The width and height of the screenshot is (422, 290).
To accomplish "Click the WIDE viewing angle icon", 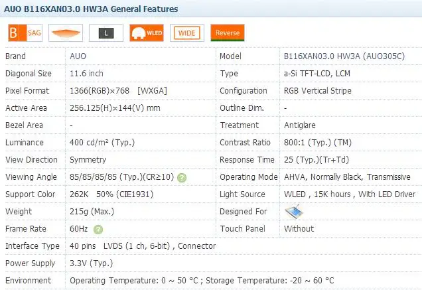I will click(187, 33).
